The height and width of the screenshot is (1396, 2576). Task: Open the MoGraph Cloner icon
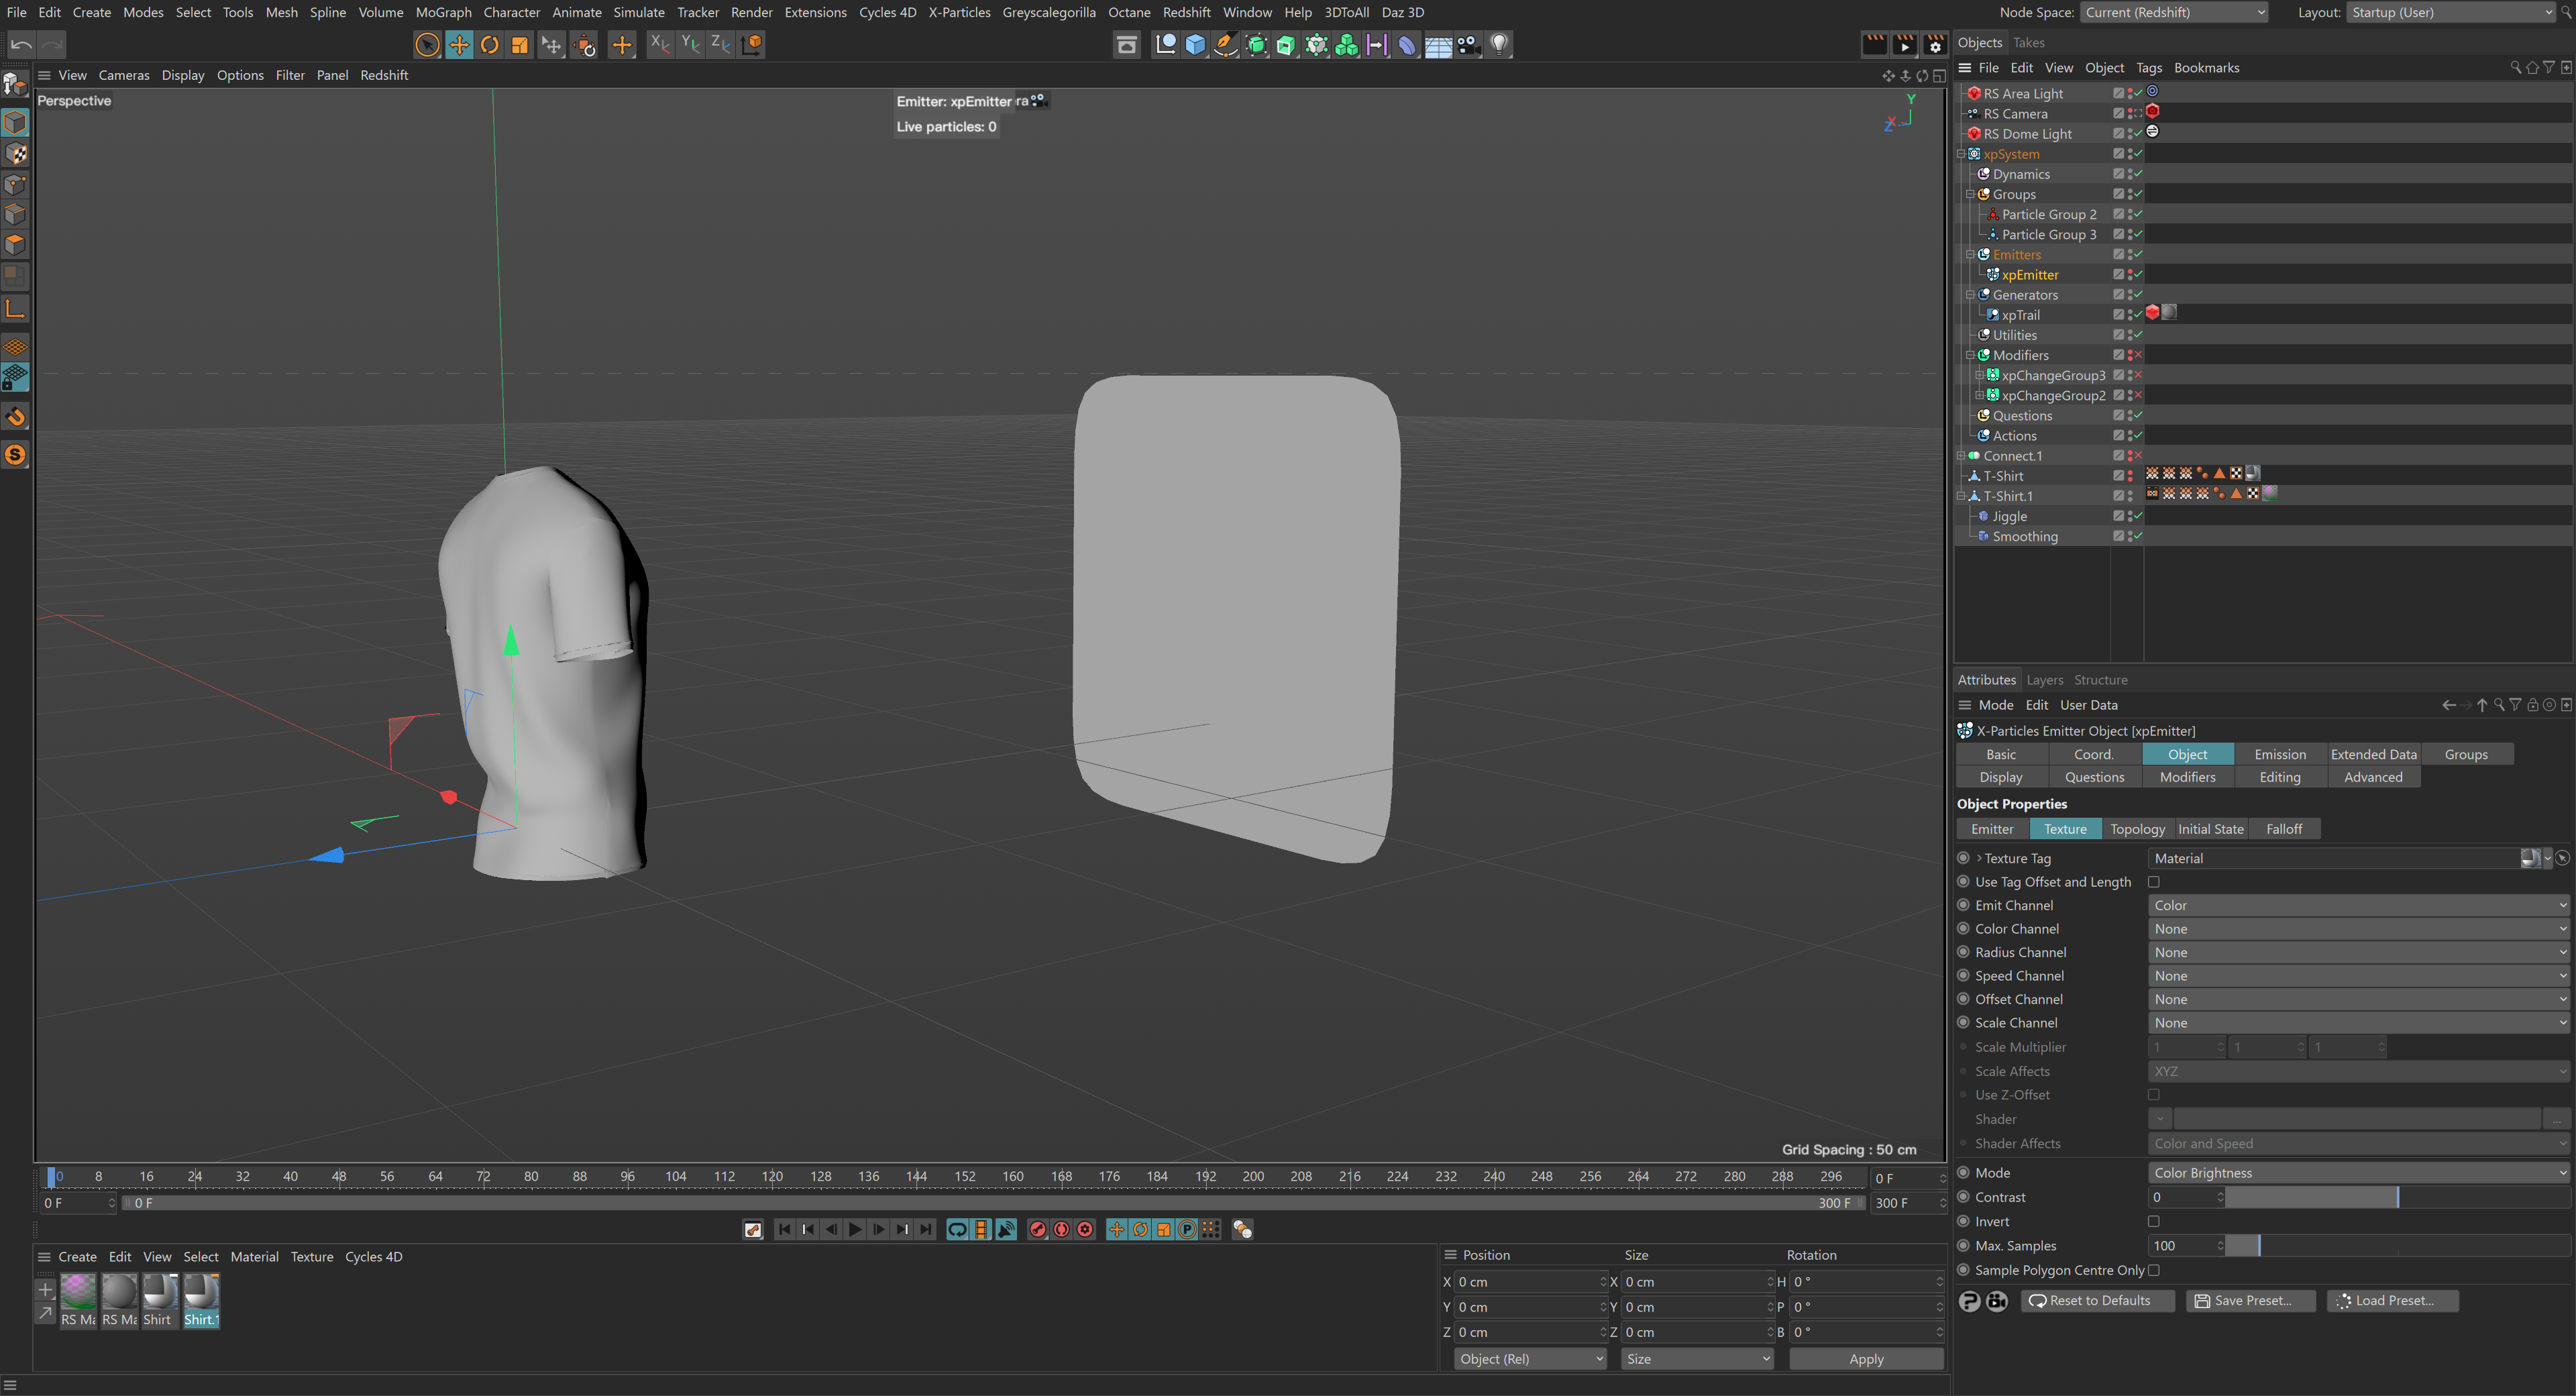coord(1347,45)
